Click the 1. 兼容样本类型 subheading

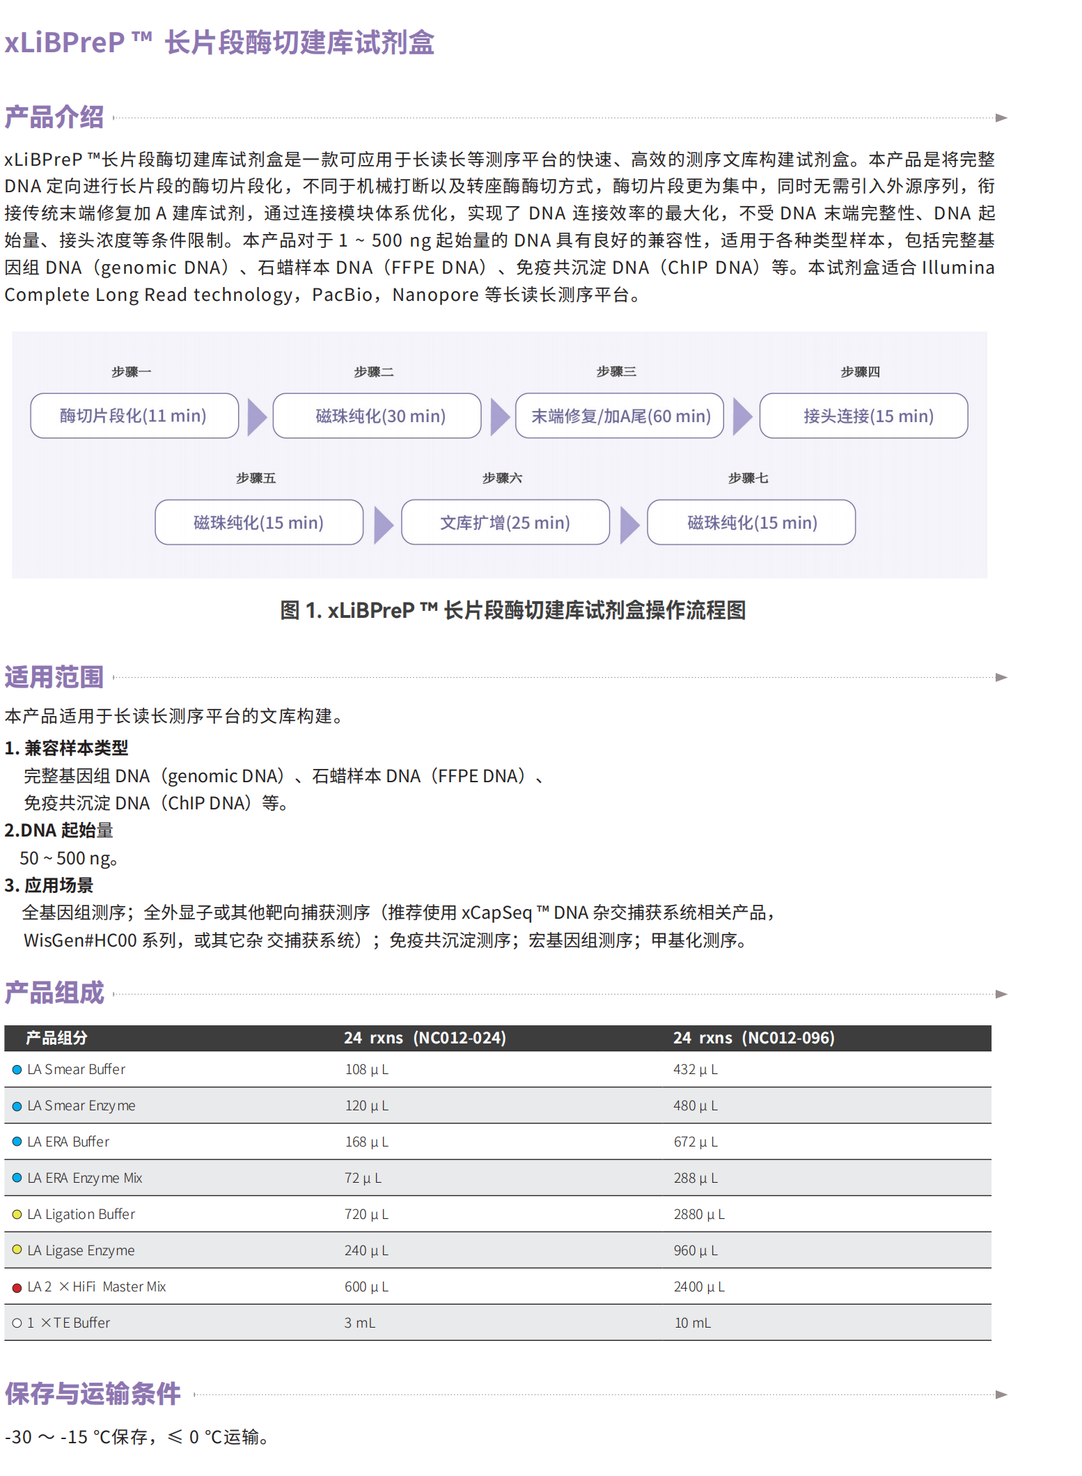point(66,748)
